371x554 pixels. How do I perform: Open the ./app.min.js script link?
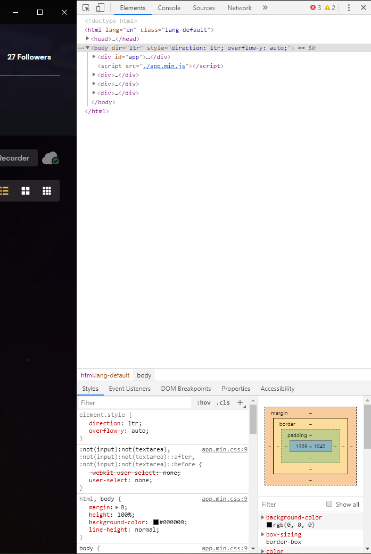(164, 66)
